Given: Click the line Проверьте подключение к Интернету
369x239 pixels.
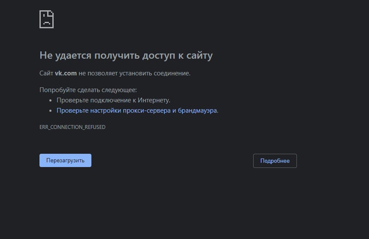Looking at the screenshot, I should coord(113,100).
